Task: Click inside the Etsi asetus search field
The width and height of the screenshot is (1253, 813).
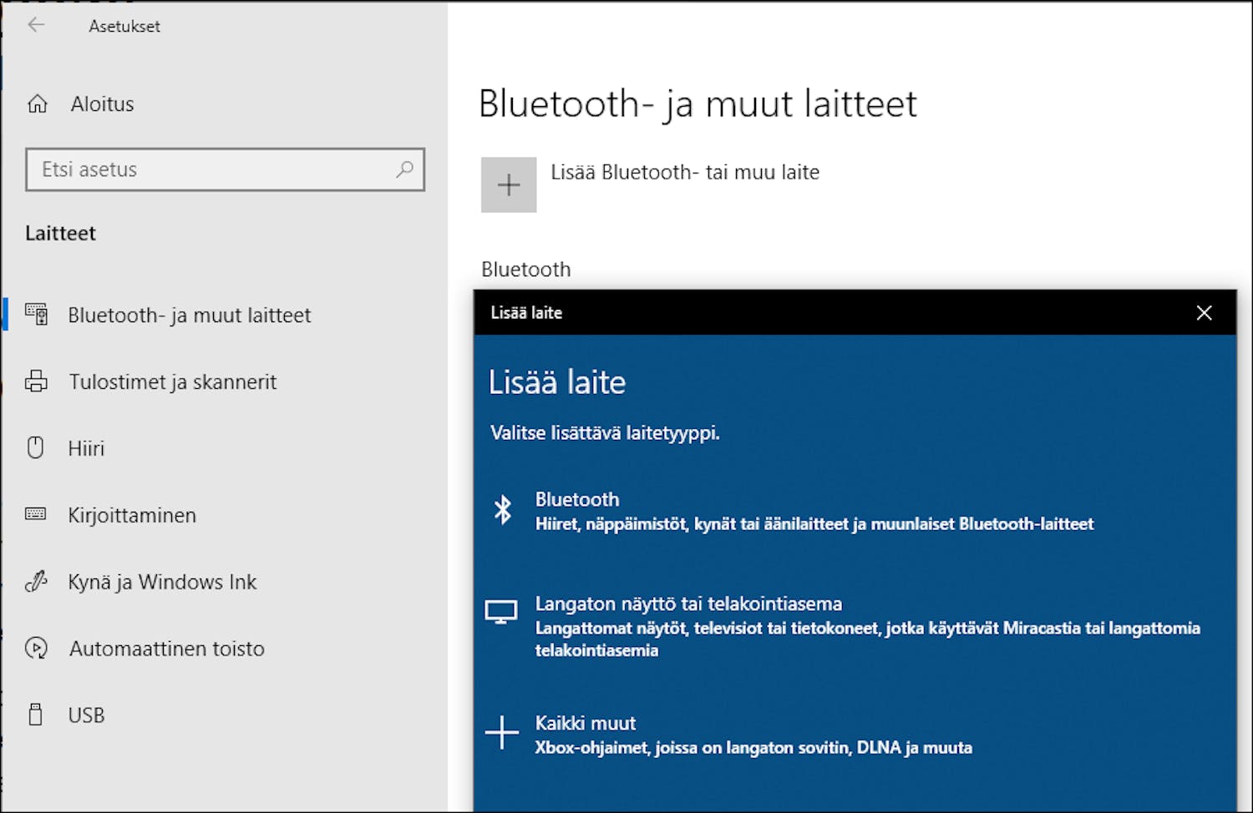Action: click(x=209, y=169)
